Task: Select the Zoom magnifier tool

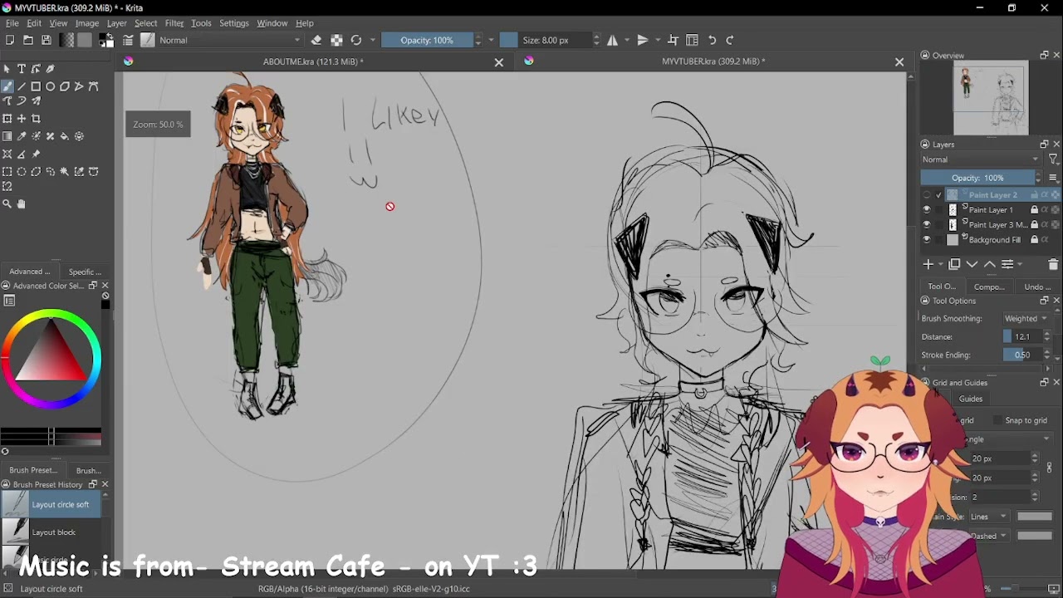Action: (7, 203)
